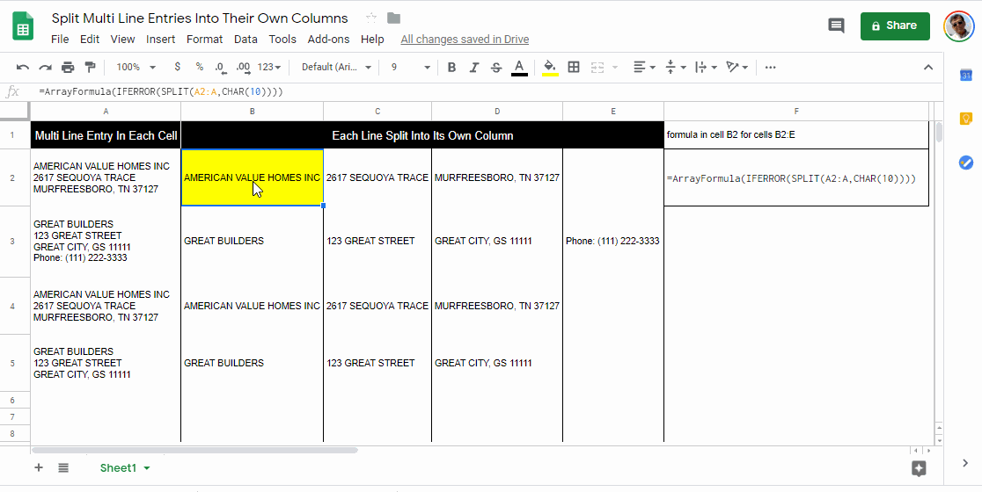Toggle strikethrough formatting
The image size is (982, 492).
point(496,67)
